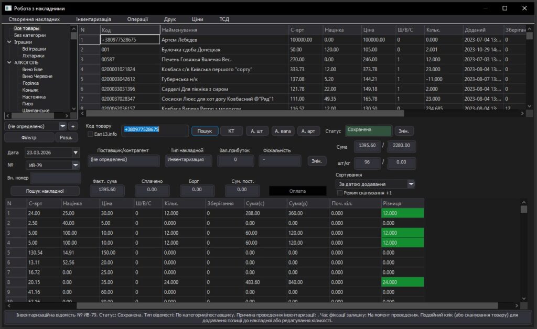The width and height of the screenshot is (537, 329).
Task: Open the Інвентаризація menu
Action: click(93, 19)
